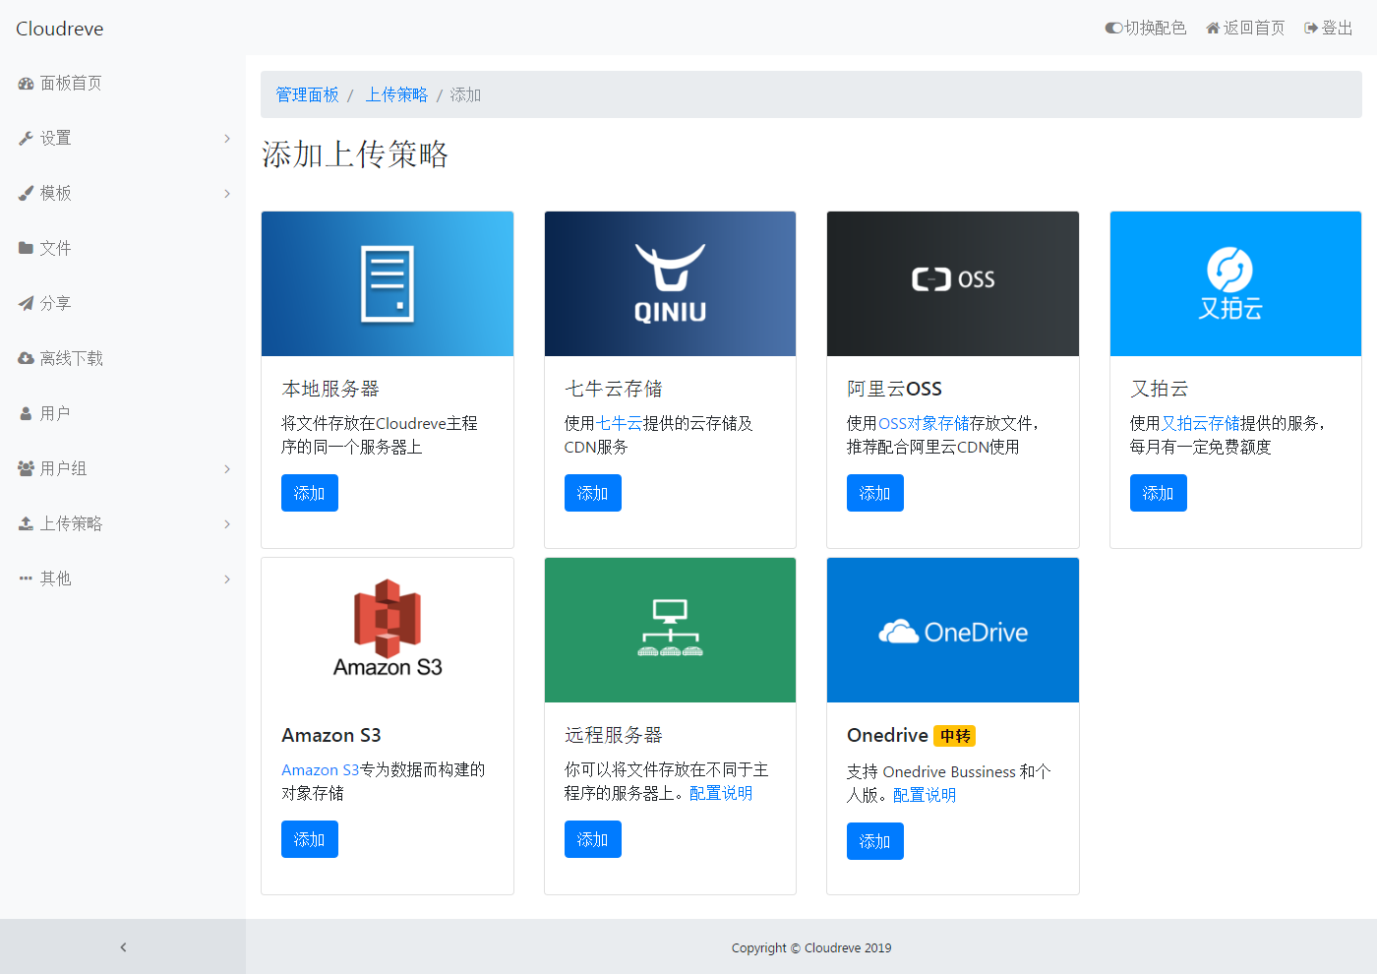Collapse the sidebar with the bottom arrow
Image resolution: width=1377 pixels, height=974 pixels.
[123, 947]
